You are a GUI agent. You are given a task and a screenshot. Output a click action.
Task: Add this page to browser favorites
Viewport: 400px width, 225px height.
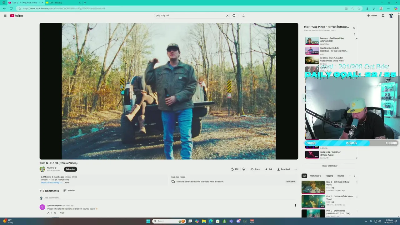pos(359,8)
